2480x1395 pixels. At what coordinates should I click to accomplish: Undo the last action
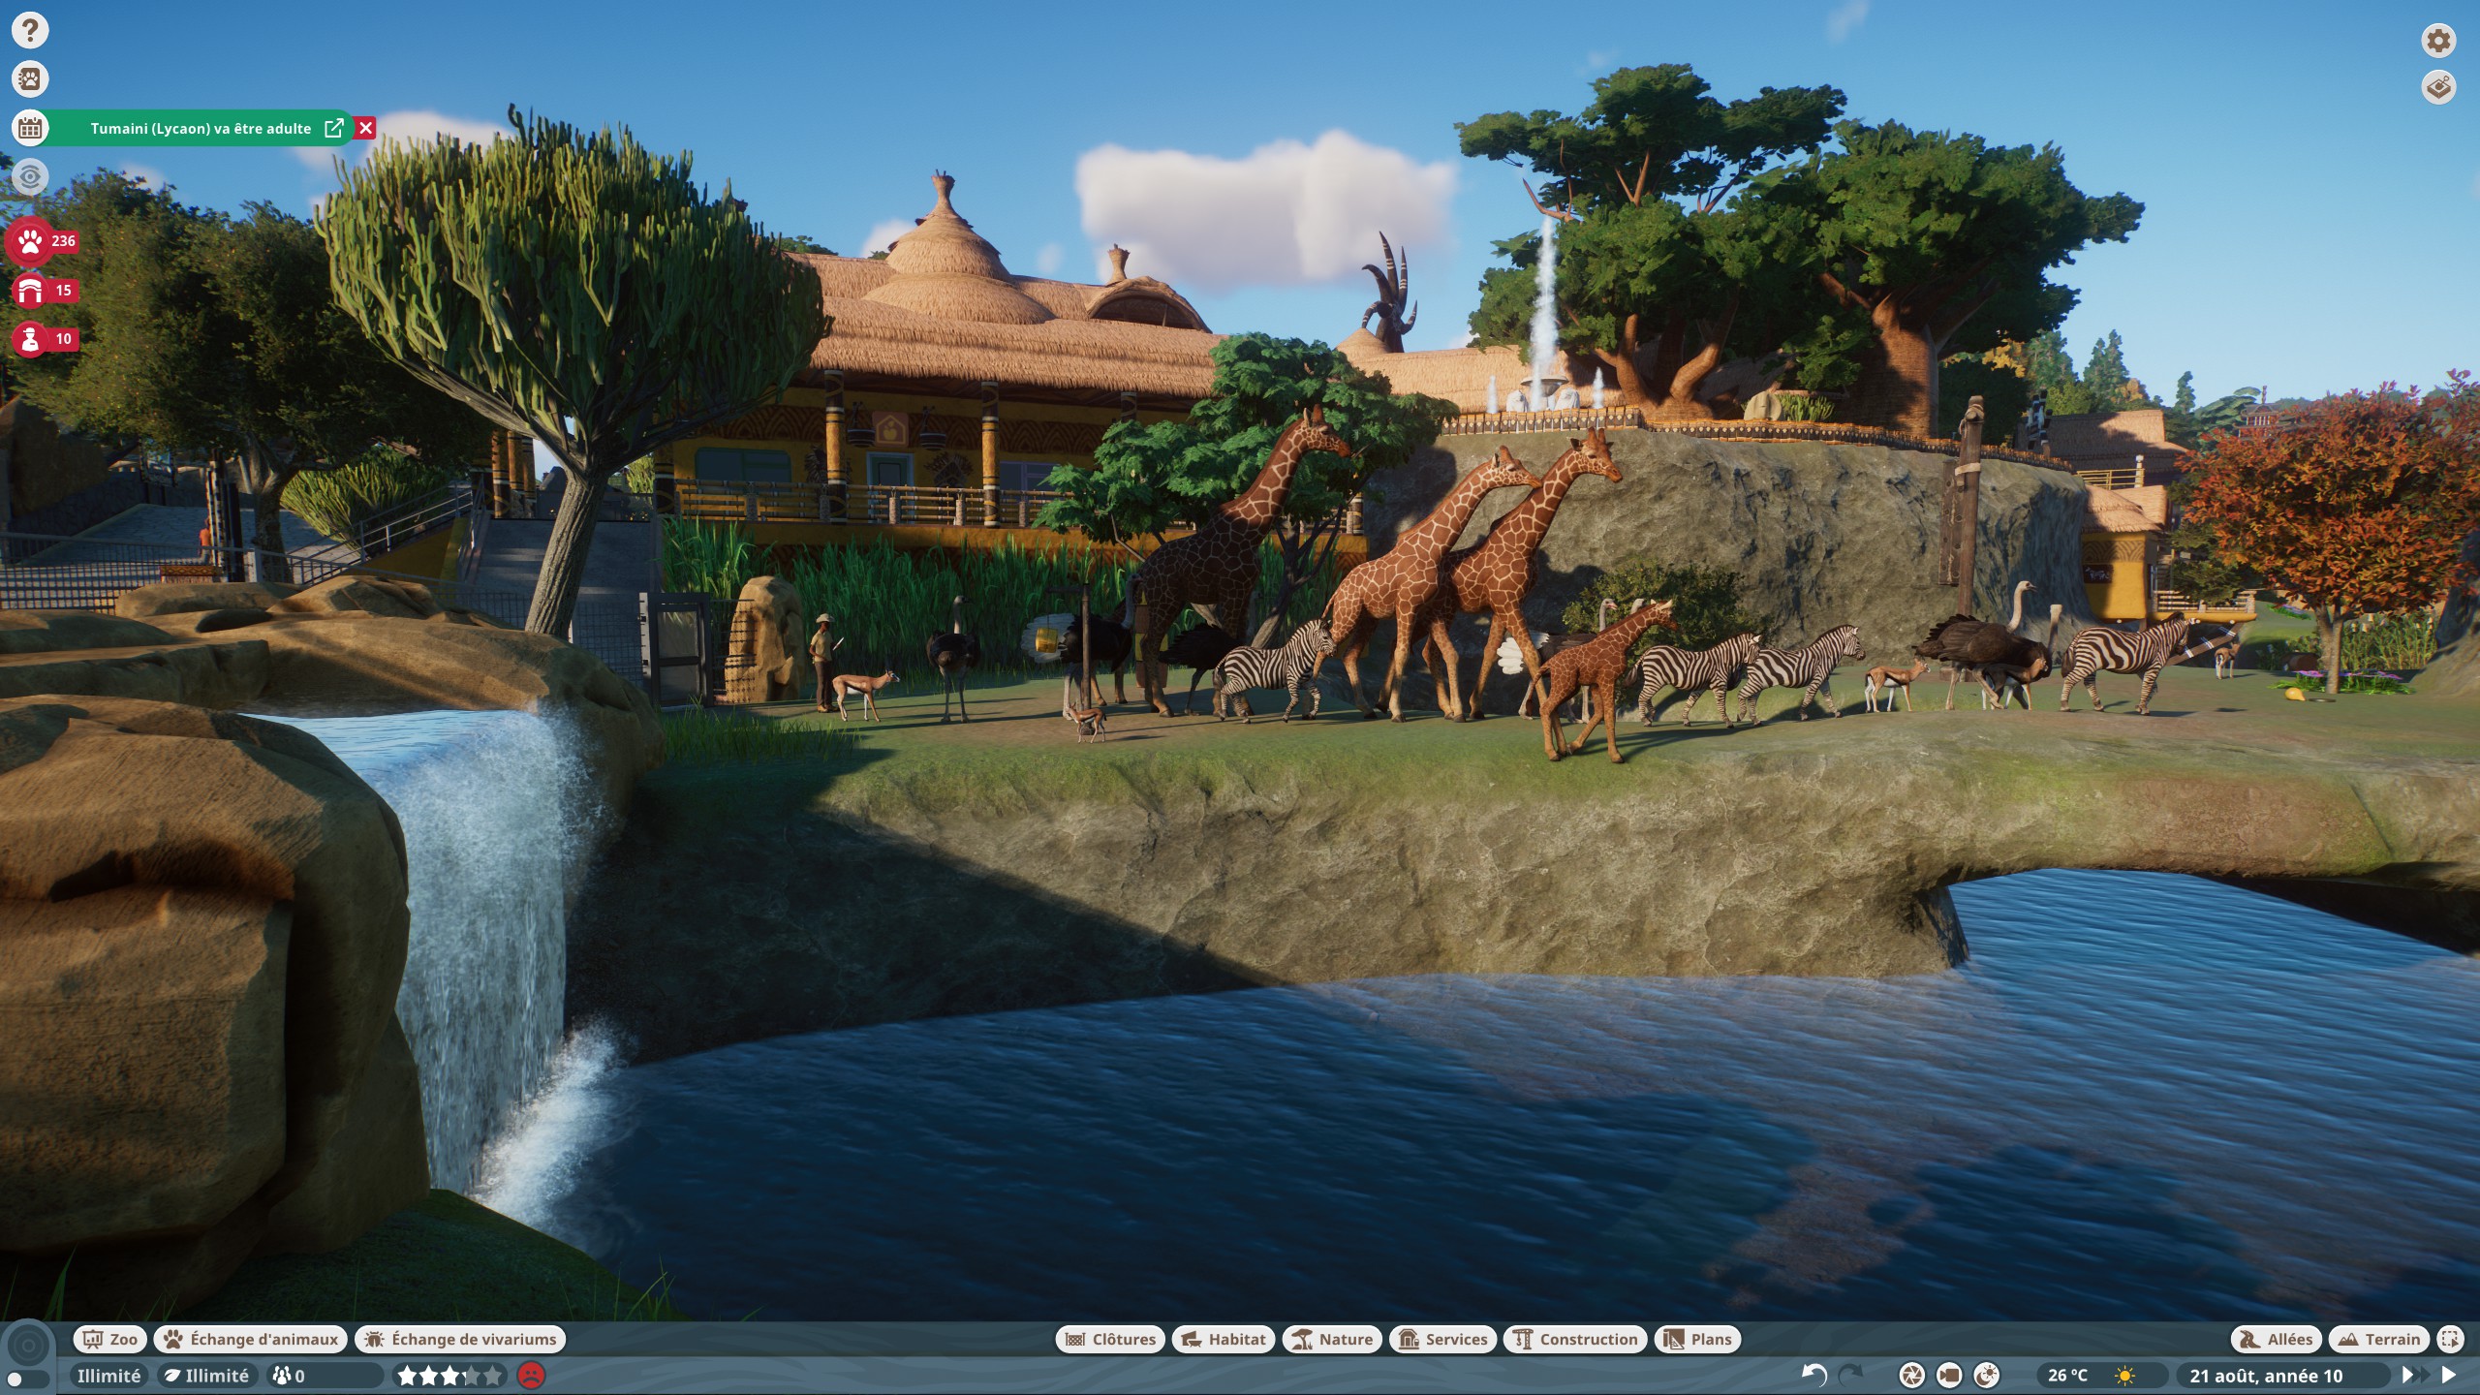[x=1813, y=1375]
